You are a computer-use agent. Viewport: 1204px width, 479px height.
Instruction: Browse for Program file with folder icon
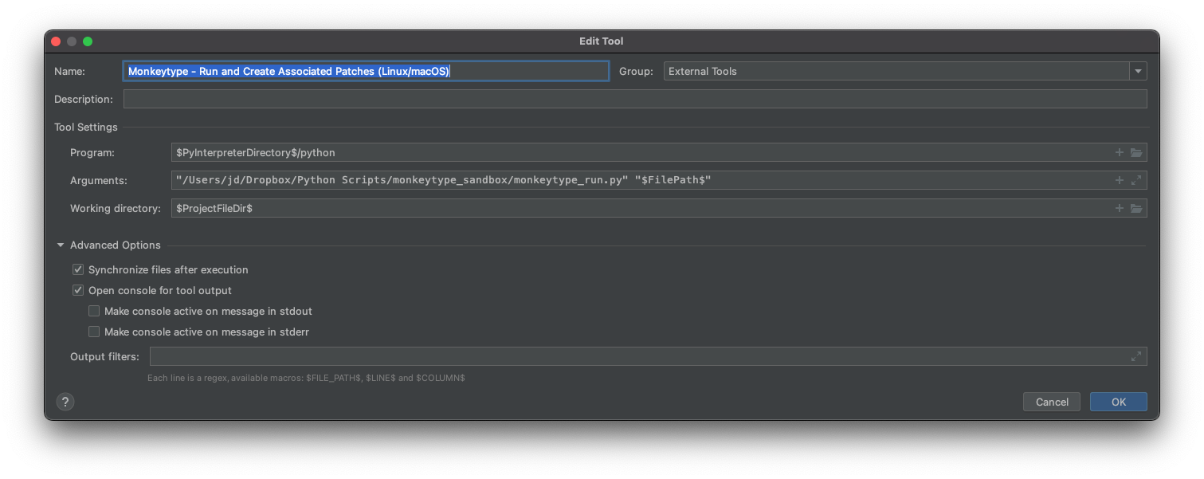point(1136,152)
